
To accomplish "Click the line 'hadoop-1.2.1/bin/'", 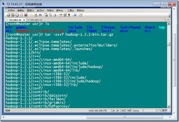I will [23, 52].
